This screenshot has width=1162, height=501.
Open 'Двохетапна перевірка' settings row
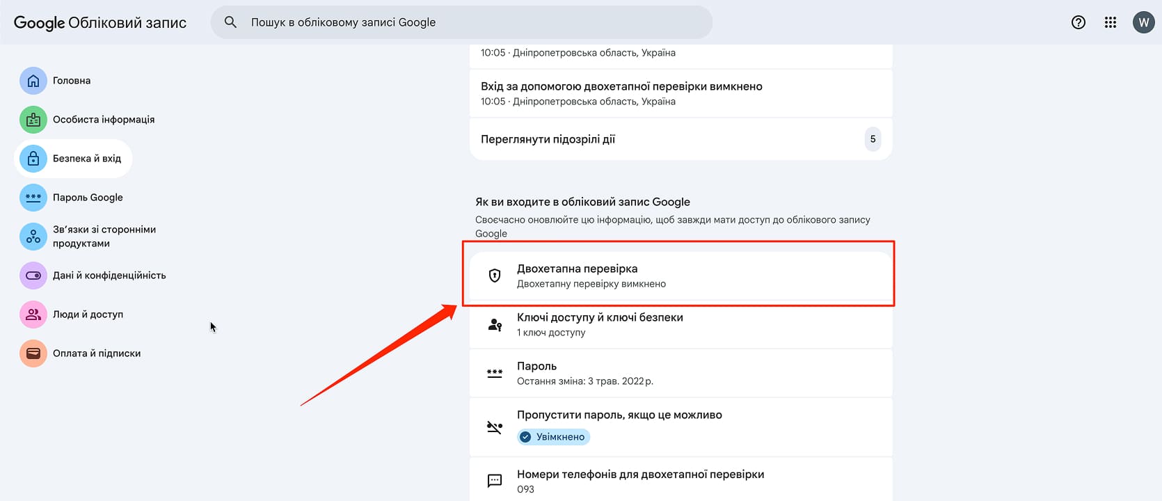tap(681, 276)
